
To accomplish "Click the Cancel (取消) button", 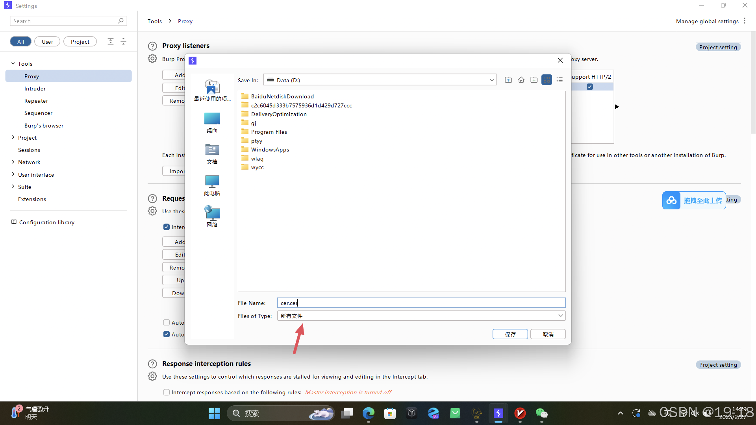I will [x=548, y=334].
